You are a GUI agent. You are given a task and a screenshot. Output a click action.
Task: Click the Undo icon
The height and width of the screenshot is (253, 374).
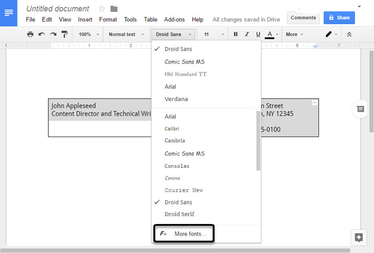coord(42,34)
